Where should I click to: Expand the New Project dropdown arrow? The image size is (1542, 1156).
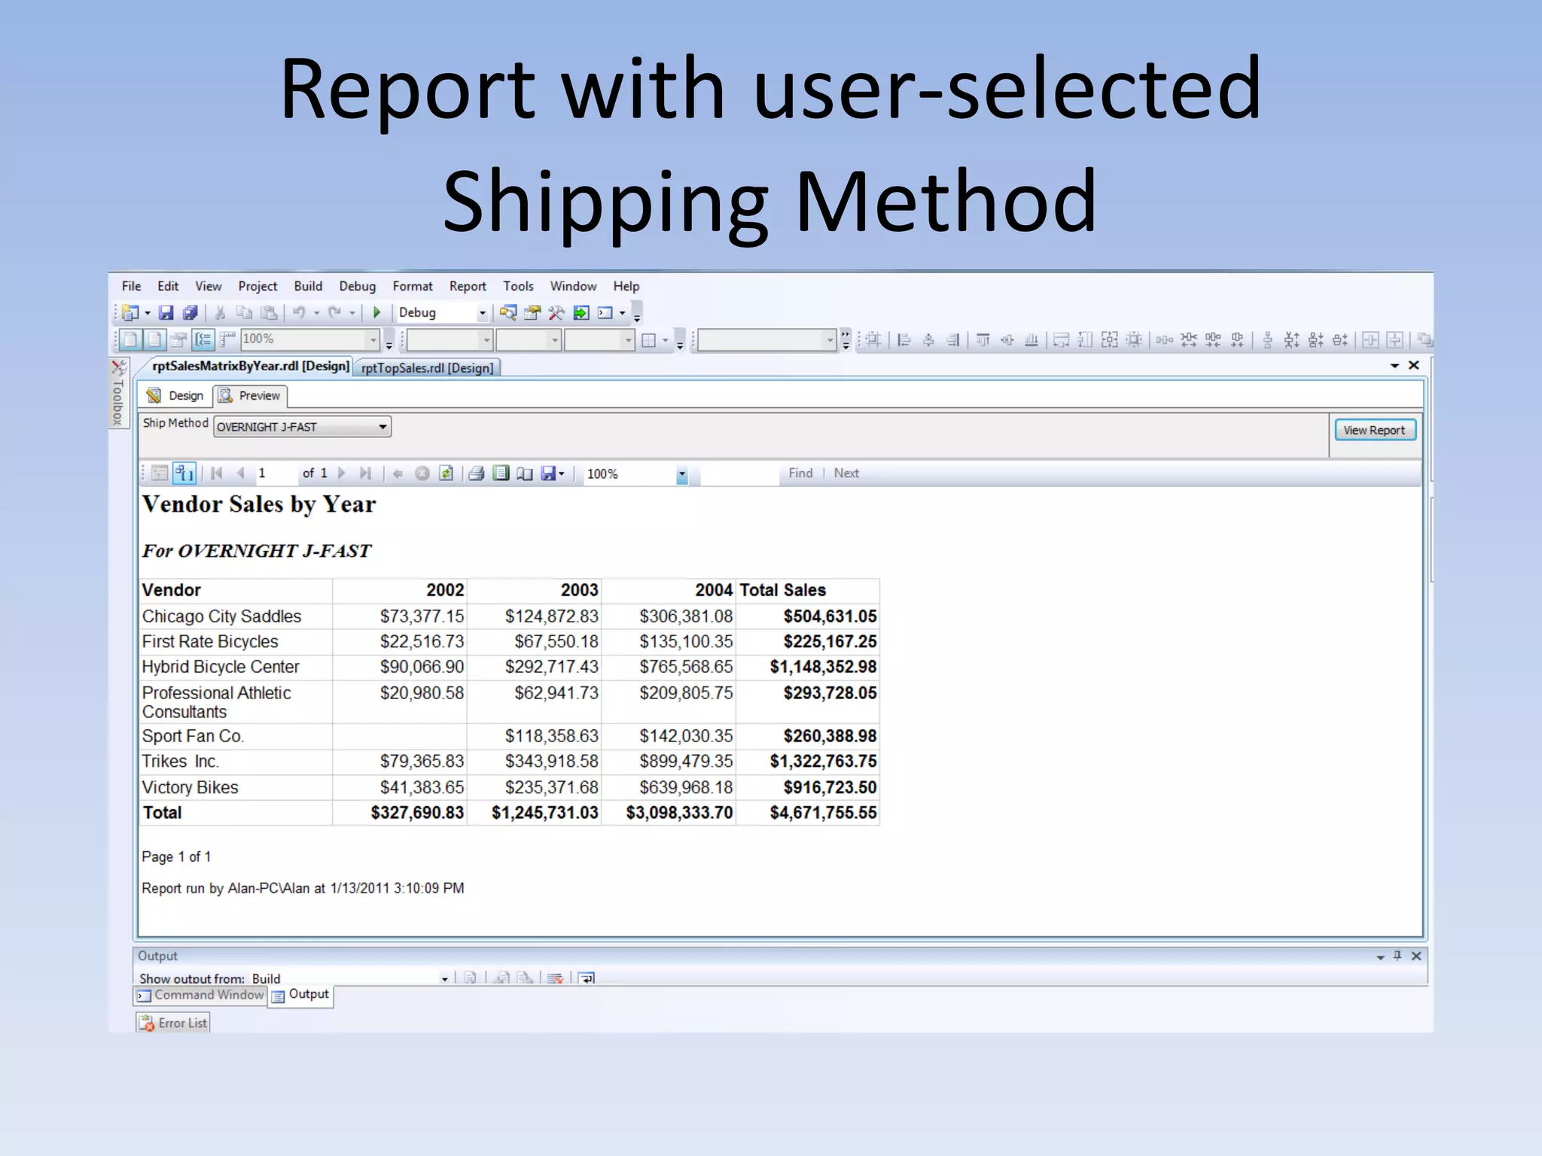148,313
